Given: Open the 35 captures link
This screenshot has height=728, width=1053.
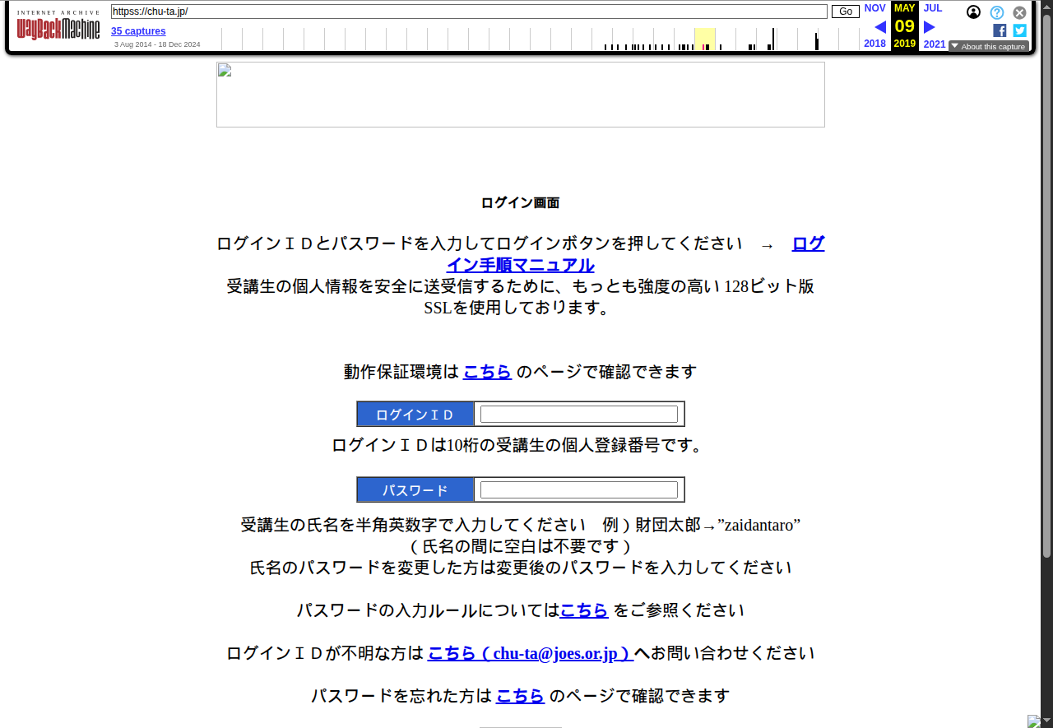Looking at the screenshot, I should point(138,31).
